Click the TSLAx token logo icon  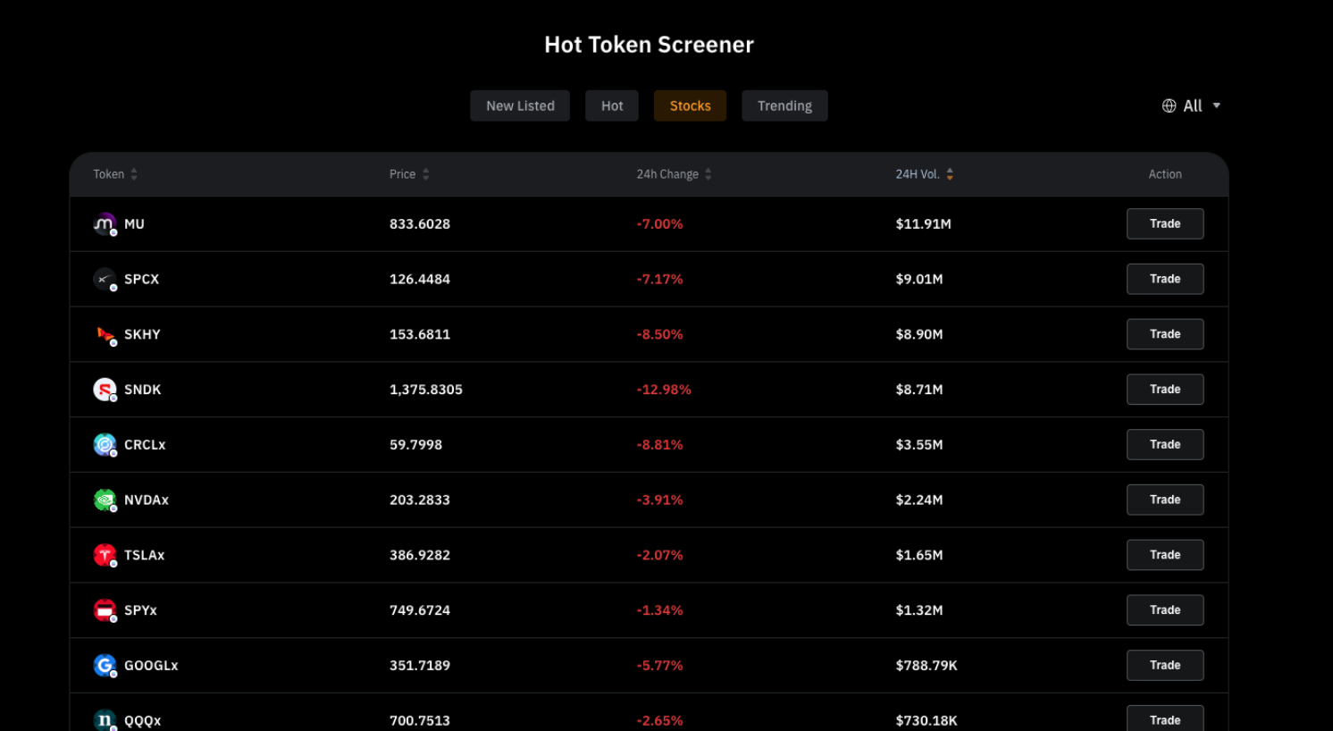tap(105, 556)
